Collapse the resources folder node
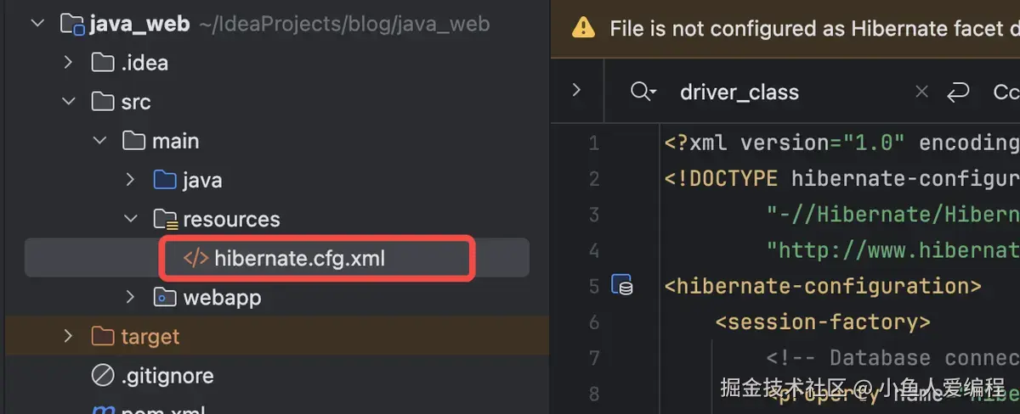1020x414 pixels. click(130, 219)
